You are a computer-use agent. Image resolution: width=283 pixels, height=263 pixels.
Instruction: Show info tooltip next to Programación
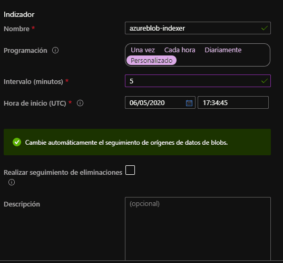[x=55, y=50]
